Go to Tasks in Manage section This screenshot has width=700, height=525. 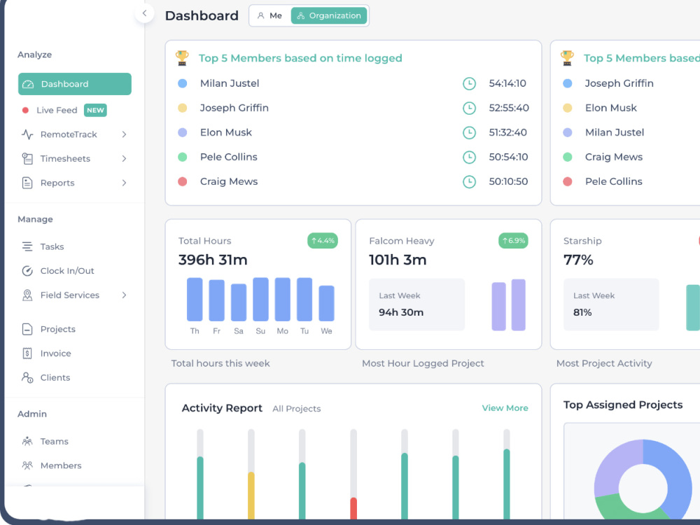pos(52,246)
